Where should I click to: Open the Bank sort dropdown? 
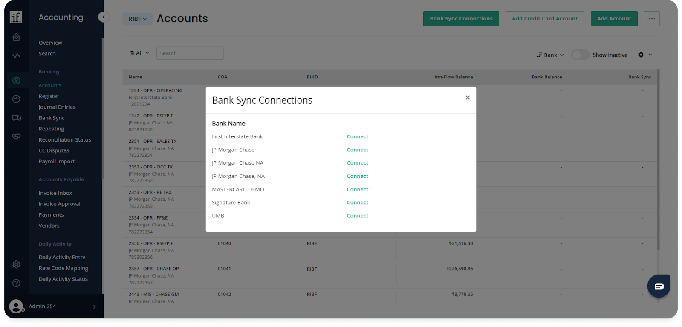click(x=550, y=55)
